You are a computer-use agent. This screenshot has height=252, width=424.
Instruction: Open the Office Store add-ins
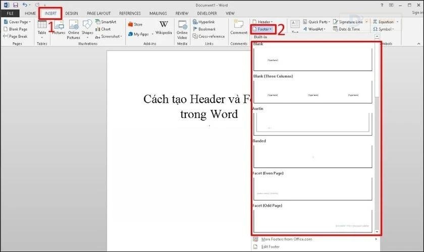point(135,25)
